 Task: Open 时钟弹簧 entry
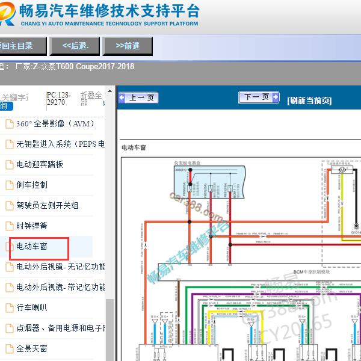coord(32,226)
